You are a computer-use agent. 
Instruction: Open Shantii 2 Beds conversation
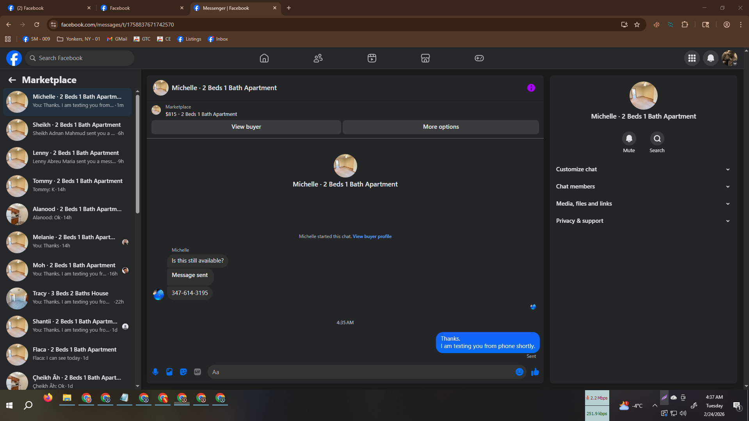tap(68, 327)
